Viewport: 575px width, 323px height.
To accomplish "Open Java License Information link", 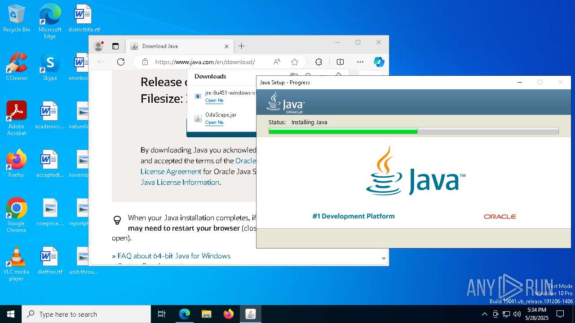I will tap(180, 182).
